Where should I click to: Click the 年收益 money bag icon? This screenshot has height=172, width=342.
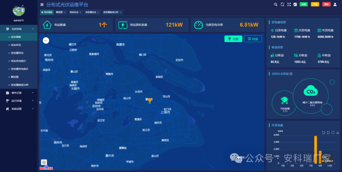[319, 56]
